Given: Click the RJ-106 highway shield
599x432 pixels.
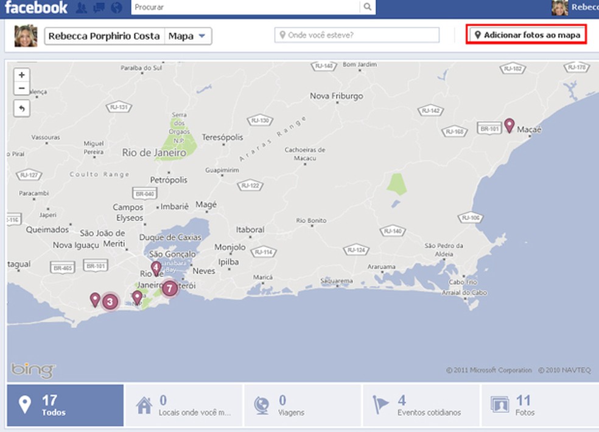Looking at the screenshot, I should click(471, 218).
